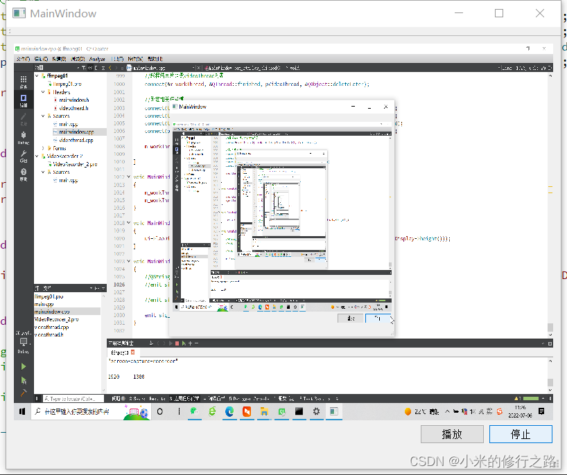Show hidden tray icons chevron
The width and height of the screenshot is (567, 475).
coord(447,411)
